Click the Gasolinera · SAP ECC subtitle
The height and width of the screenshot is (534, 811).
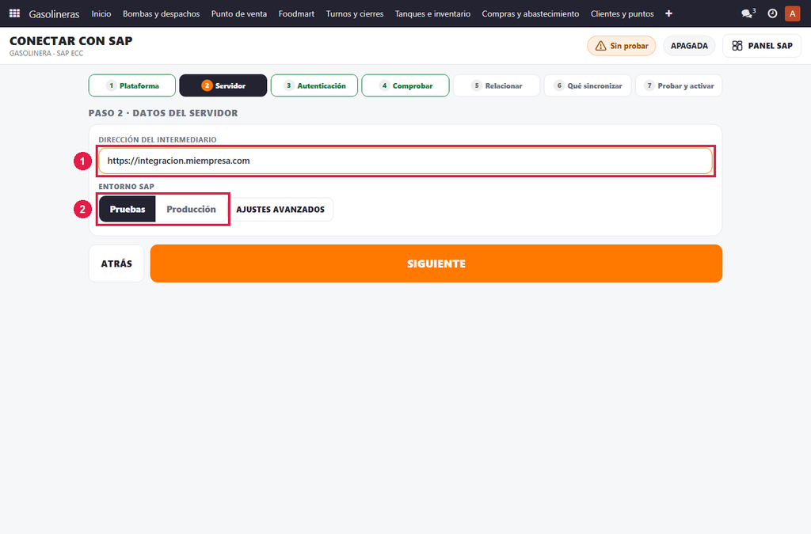47,53
